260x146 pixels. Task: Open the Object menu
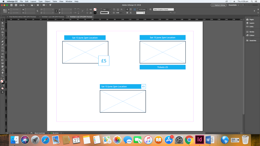47,1
